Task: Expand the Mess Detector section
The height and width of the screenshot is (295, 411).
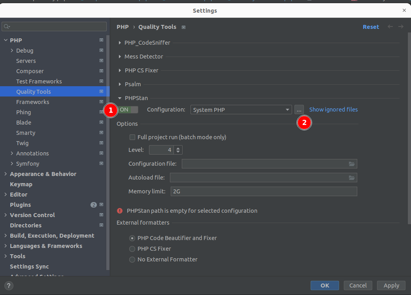Action: (x=120, y=57)
